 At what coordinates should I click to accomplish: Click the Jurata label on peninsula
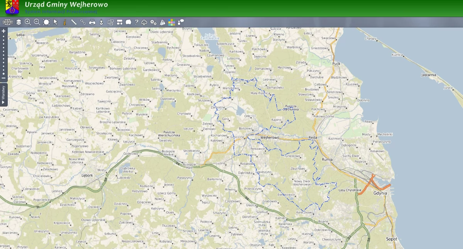pos(448,87)
